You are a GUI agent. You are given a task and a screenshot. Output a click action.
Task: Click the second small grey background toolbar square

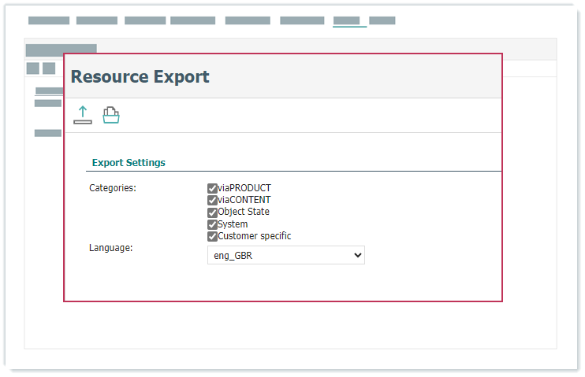[49, 68]
